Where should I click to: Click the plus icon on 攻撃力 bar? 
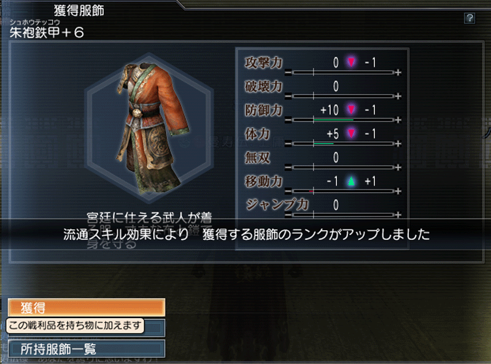tap(398, 72)
